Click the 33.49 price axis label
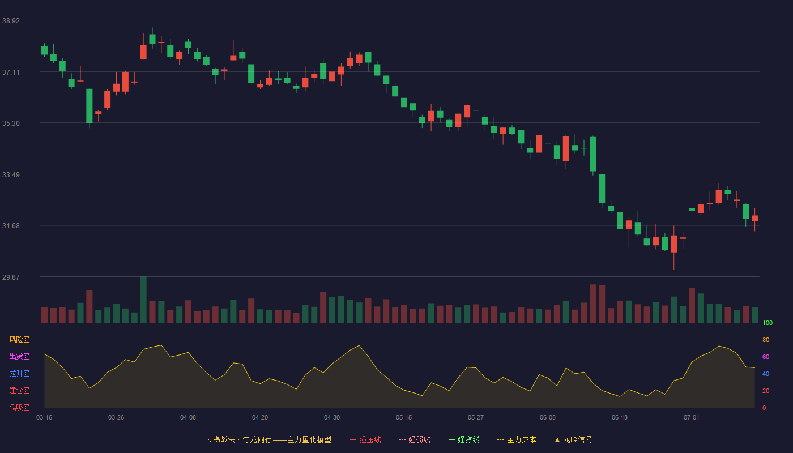Image resolution: width=793 pixels, height=453 pixels. click(11, 174)
